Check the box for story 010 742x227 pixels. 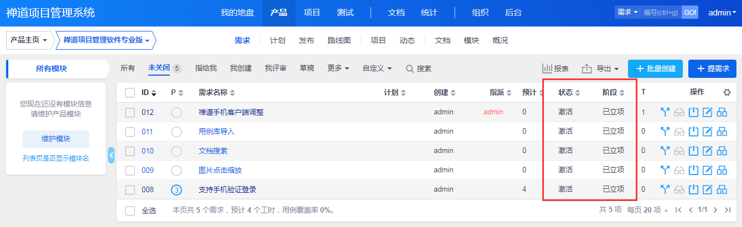click(130, 151)
